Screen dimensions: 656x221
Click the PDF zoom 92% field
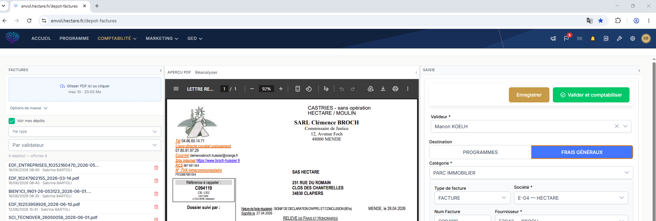pos(266,89)
